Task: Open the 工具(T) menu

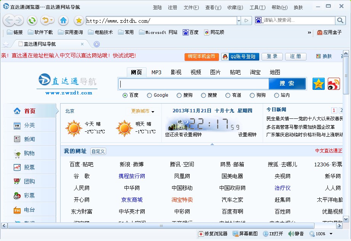Action: [x=257, y=8]
